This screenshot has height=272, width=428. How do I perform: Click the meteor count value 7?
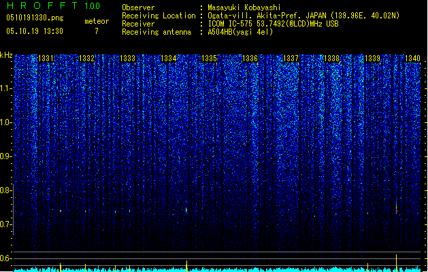point(97,31)
